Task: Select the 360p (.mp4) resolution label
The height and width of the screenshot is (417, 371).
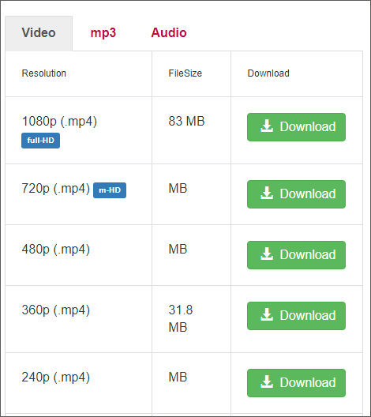Action: click(56, 310)
